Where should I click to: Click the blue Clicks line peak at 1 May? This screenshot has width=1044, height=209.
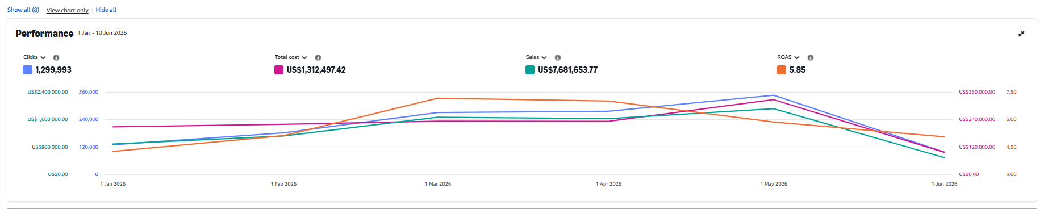[x=774, y=95]
